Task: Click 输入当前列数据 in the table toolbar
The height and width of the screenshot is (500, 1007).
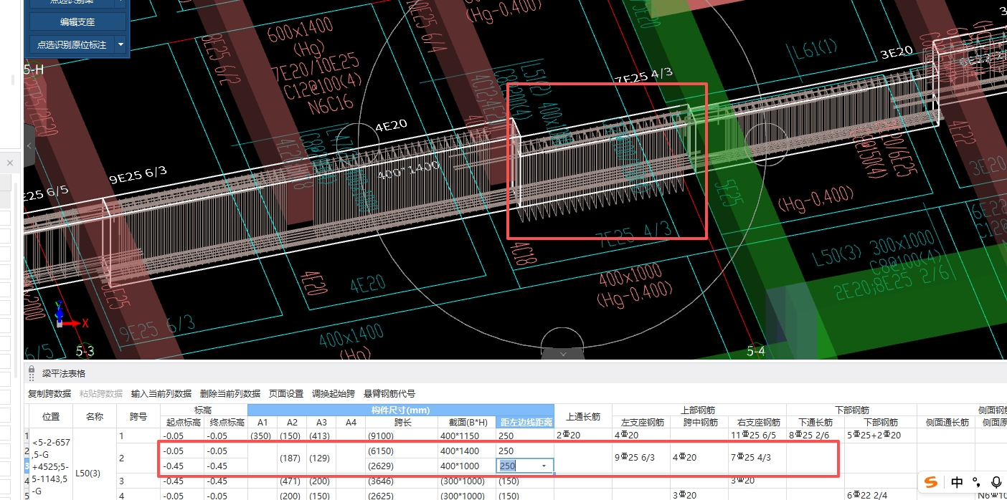Action: pyautogui.click(x=161, y=393)
